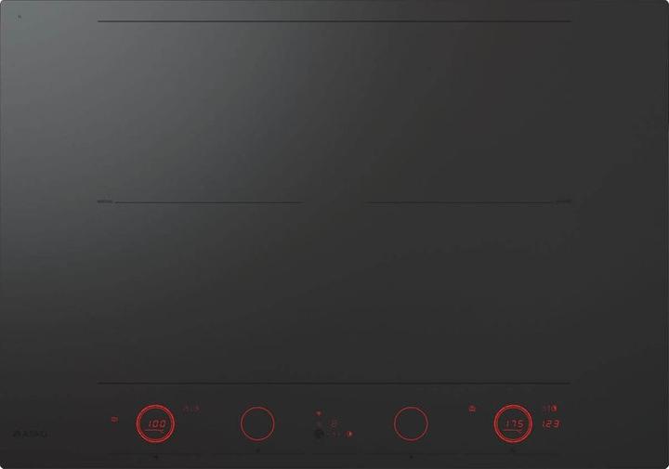This screenshot has width=669, height=469.
Task: Tap the bridge marker at the right end of the middle line
Action: [x=564, y=202]
